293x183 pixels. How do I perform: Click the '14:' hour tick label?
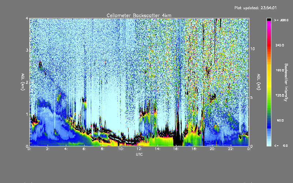point(157,149)
